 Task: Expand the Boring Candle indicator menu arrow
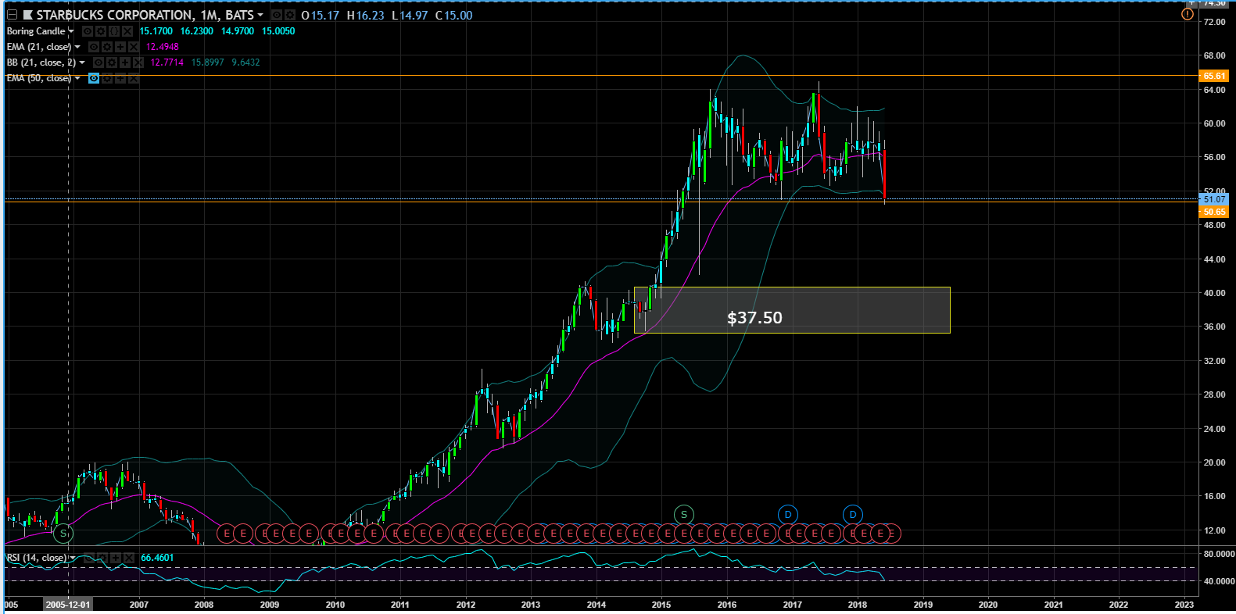tap(71, 31)
